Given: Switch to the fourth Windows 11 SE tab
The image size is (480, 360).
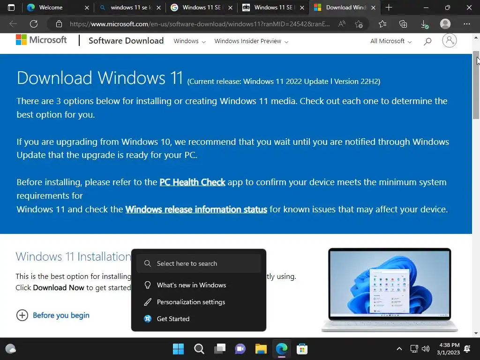Looking at the screenshot, I should tap(273, 7).
